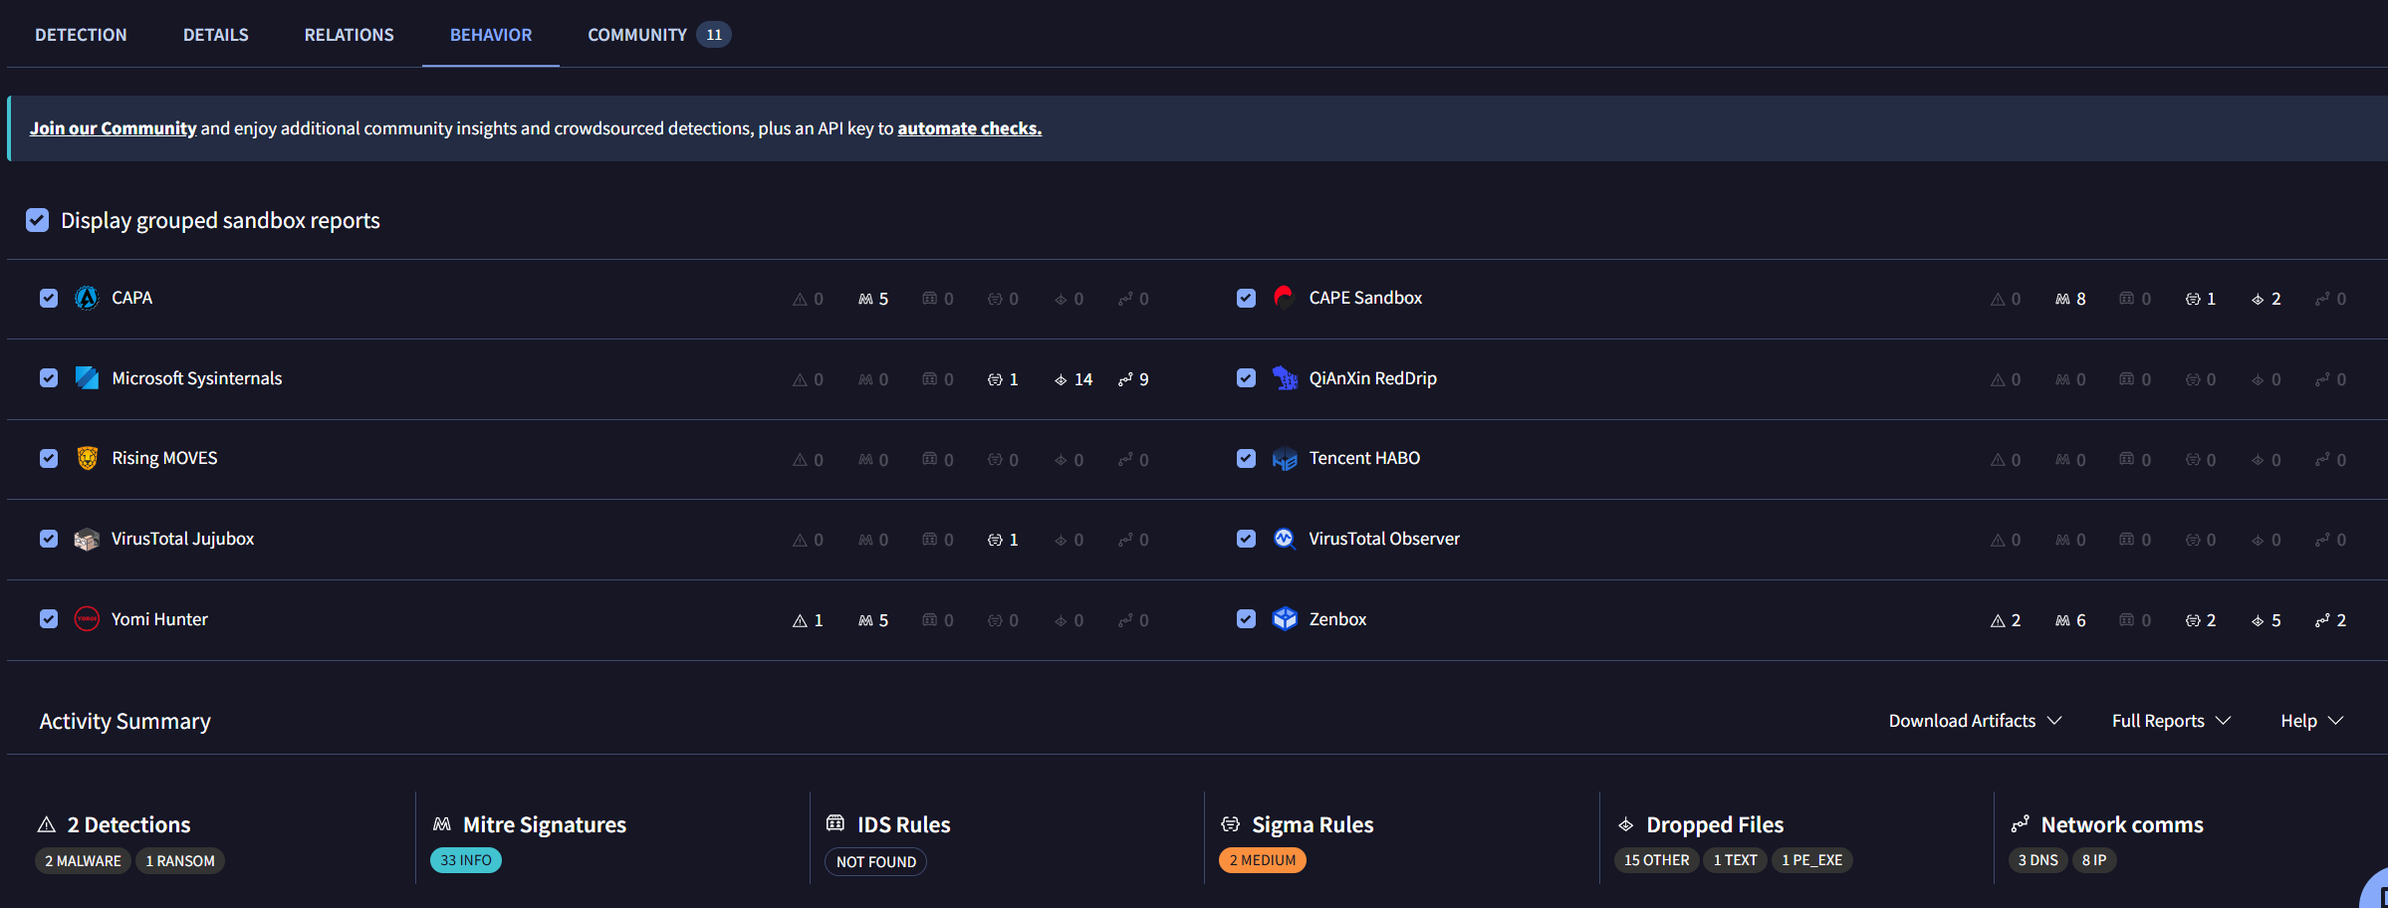Image resolution: width=2388 pixels, height=908 pixels.
Task: Click the Sigma Rules icon in Activity Summary
Action: pos(1231,824)
